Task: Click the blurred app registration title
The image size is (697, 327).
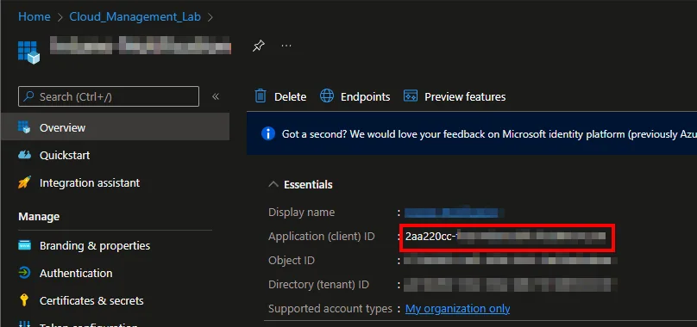Action: (140, 46)
